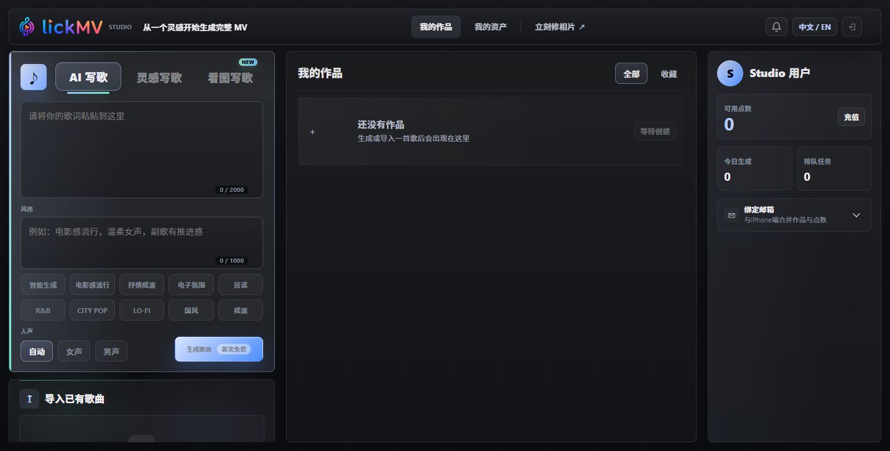The width and height of the screenshot is (890, 451).
Task: Click the import upload arrow icon
Action: [29, 399]
